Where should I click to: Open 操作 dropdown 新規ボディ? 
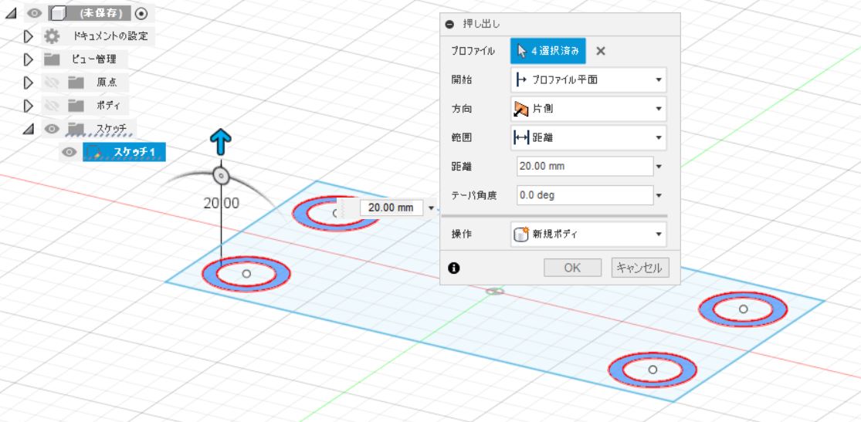click(x=588, y=235)
